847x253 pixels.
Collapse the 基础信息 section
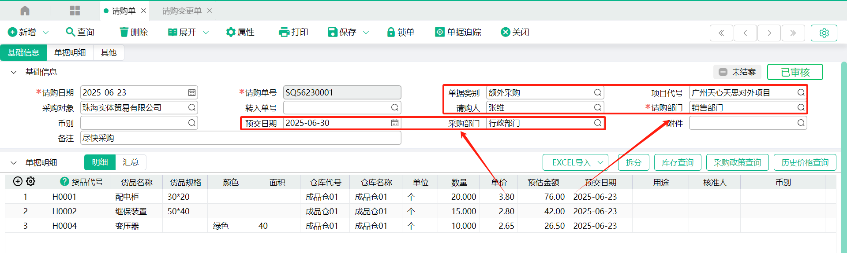14,72
